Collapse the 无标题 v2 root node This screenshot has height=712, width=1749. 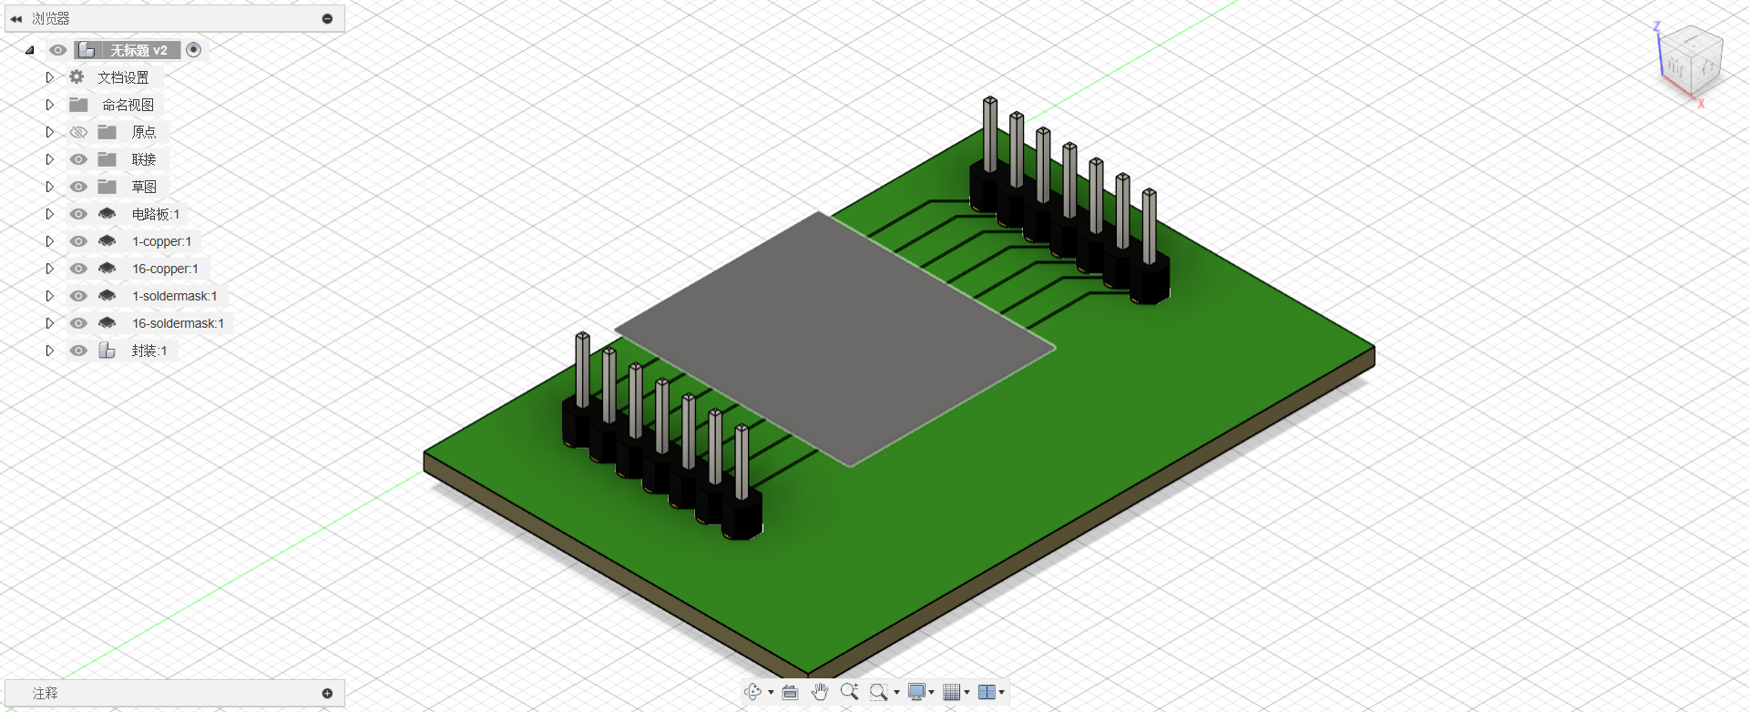30,50
